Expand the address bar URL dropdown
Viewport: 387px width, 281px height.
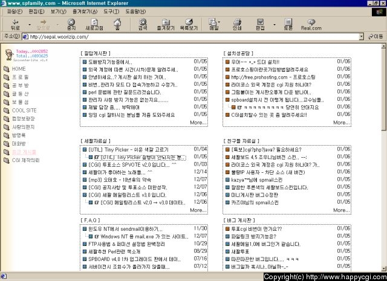coord(362,37)
